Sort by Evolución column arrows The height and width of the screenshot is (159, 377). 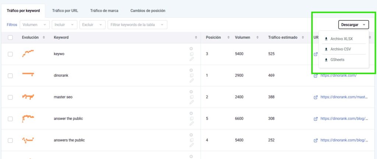pos(44,37)
